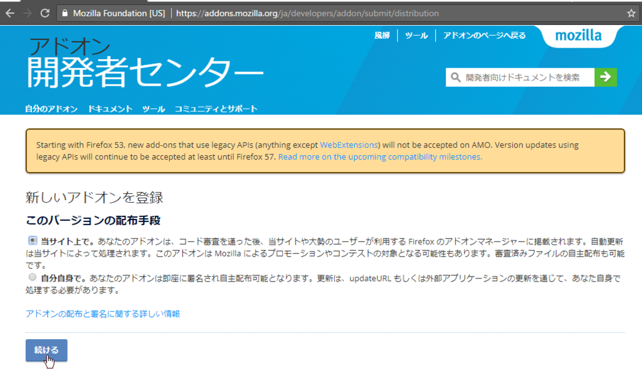Click the green search arrow button
Viewport: 642px width, 371px height.
606,77
